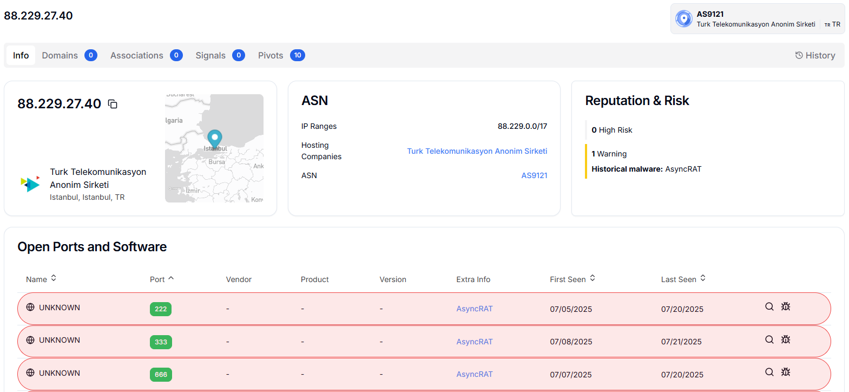
Task: Click the IP range 88.229.0.0/17
Action: (x=522, y=126)
